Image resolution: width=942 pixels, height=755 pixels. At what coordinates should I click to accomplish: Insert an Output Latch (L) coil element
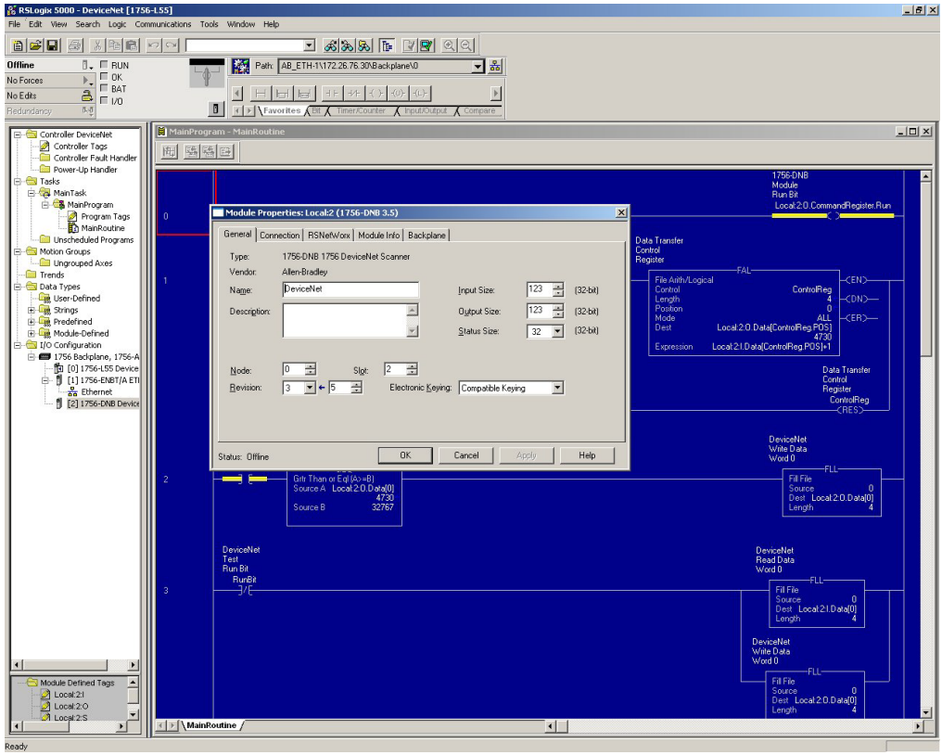click(419, 93)
